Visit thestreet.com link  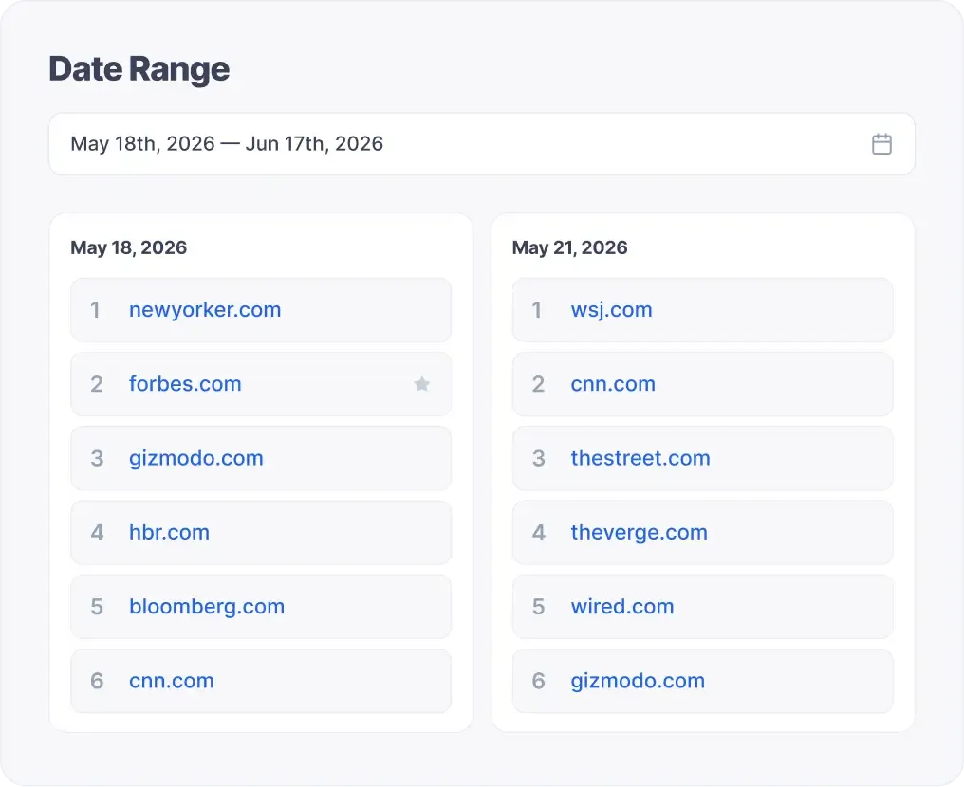point(640,458)
